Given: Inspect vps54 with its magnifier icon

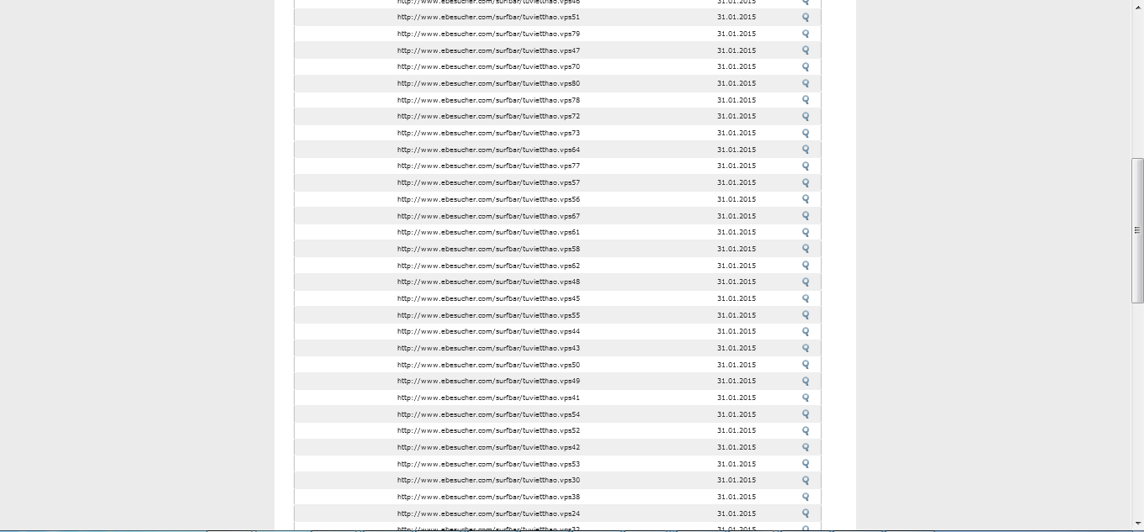Looking at the screenshot, I should click(806, 414).
